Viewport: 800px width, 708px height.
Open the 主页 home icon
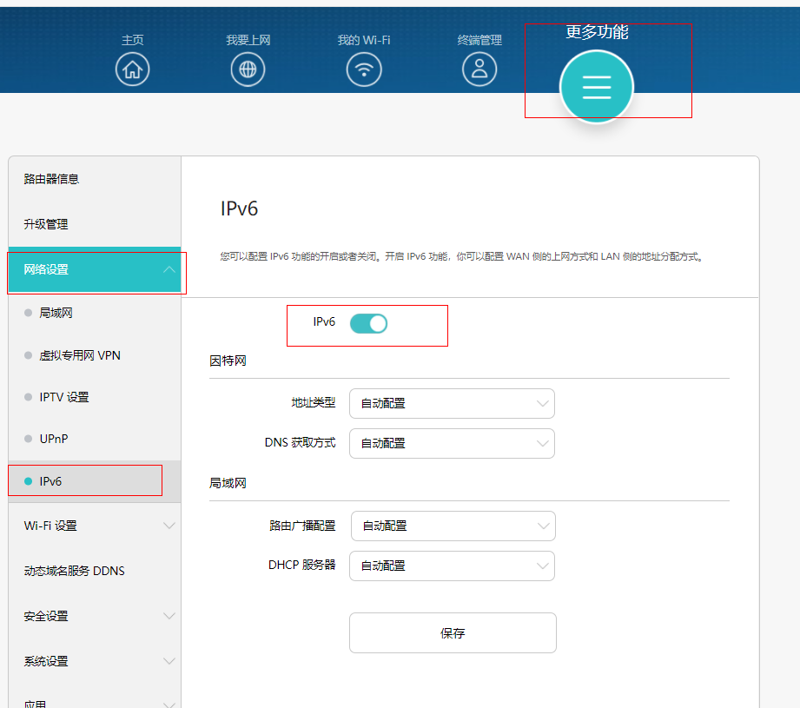[132, 69]
